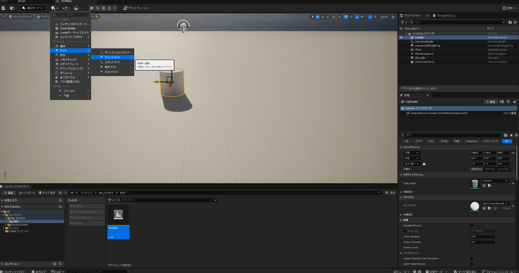This screenshot has height=273, width=519.
Task: Click すべて保存 in Content Browser
Action: pyautogui.click(x=47, y=193)
